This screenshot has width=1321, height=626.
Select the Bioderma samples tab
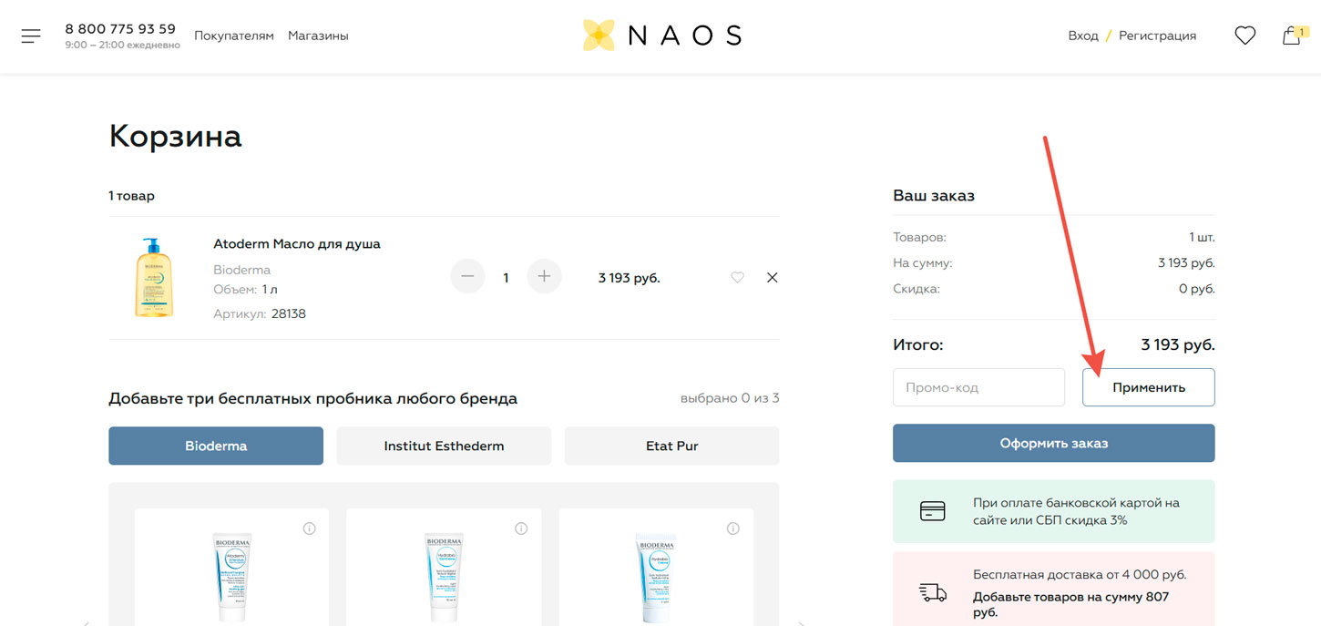(216, 446)
